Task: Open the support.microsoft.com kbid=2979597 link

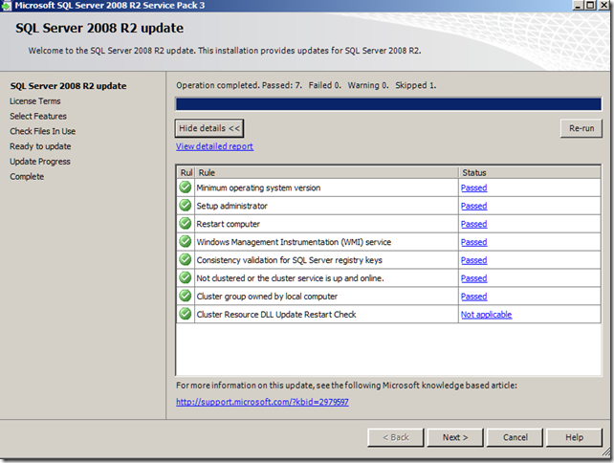Action: pos(262,402)
